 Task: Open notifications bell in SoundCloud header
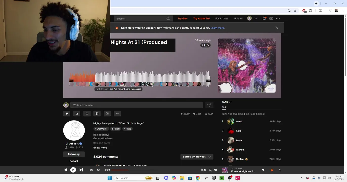264,18
